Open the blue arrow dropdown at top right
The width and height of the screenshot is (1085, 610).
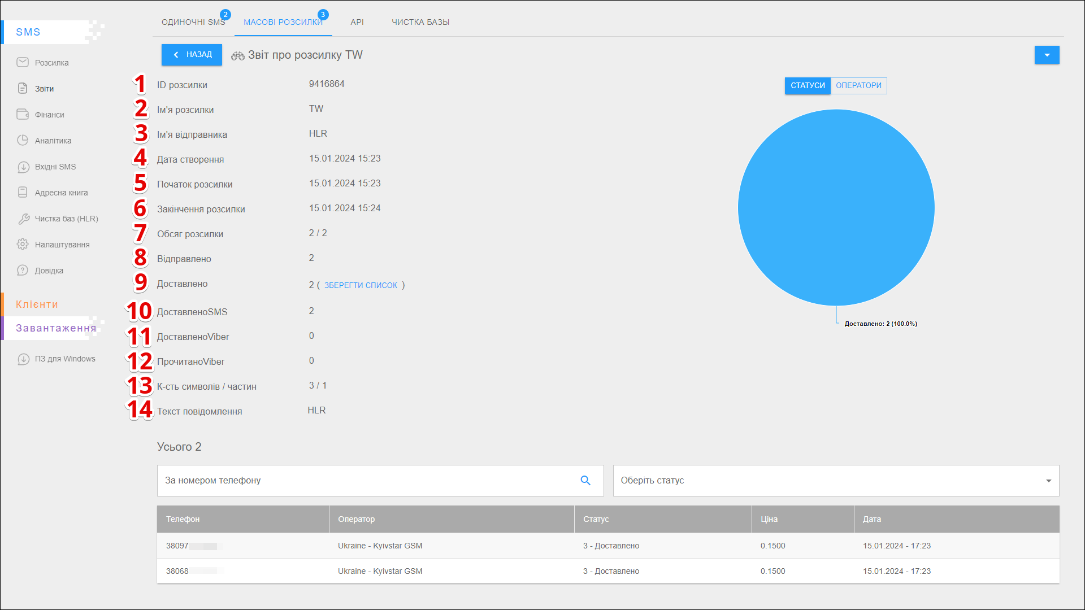pos(1047,55)
